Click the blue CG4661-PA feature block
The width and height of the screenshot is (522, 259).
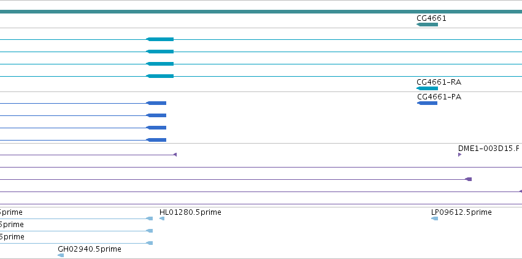tap(427, 103)
